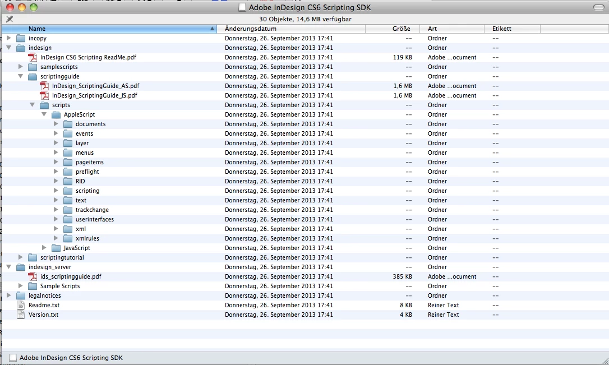Expand the Sample Scripts folder
This screenshot has height=365, width=609.
tap(21, 286)
